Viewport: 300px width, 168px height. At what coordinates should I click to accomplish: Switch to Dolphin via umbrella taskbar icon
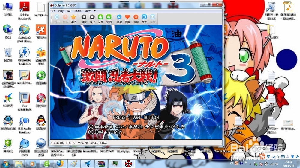click(x=128, y=164)
